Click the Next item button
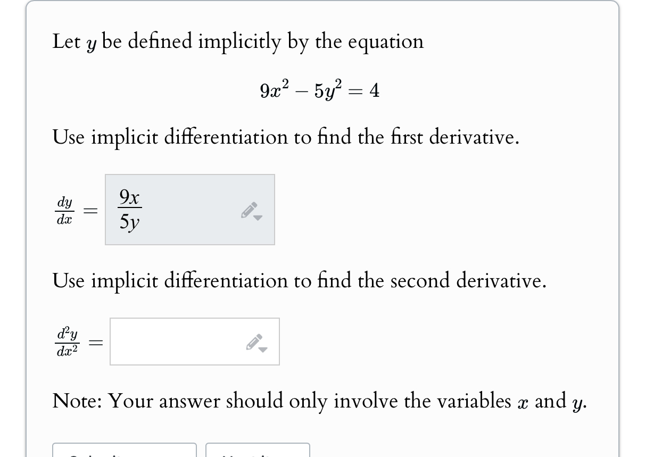This screenshot has height=457, width=662. point(258,455)
